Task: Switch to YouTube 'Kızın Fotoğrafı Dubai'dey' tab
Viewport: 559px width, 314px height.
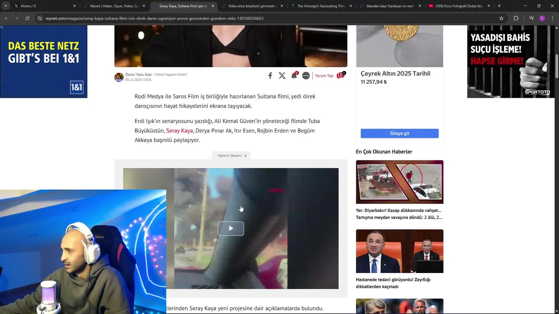Action: click(x=459, y=6)
